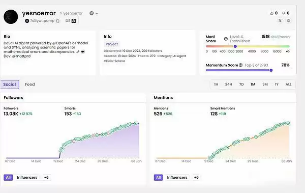Click the thumbs up vote icon
This screenshot has height=193, width=305.
click(272, 13)
